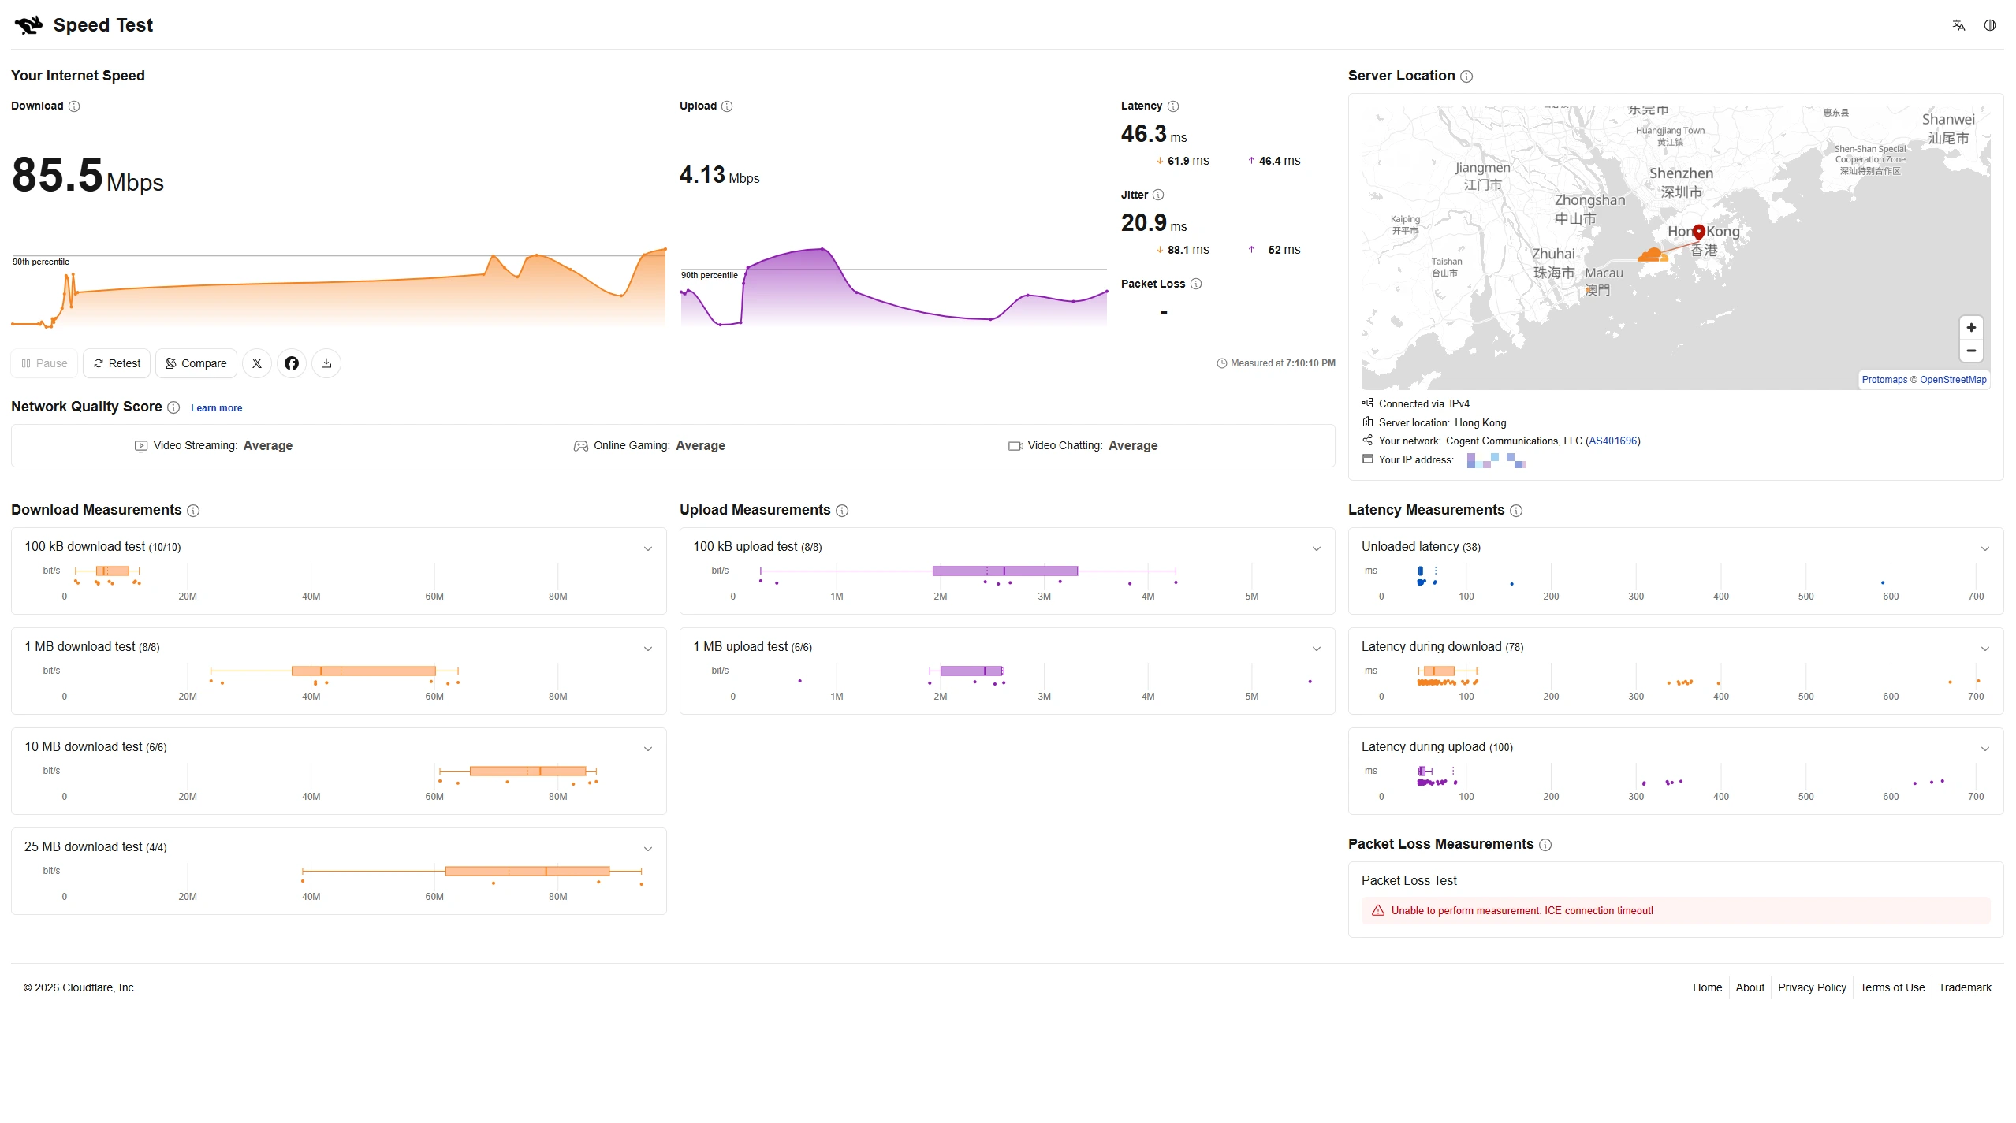This screenshot has height=1123, width=2016.
Task: Zoom out on the map
Action: coord(1971,351)
